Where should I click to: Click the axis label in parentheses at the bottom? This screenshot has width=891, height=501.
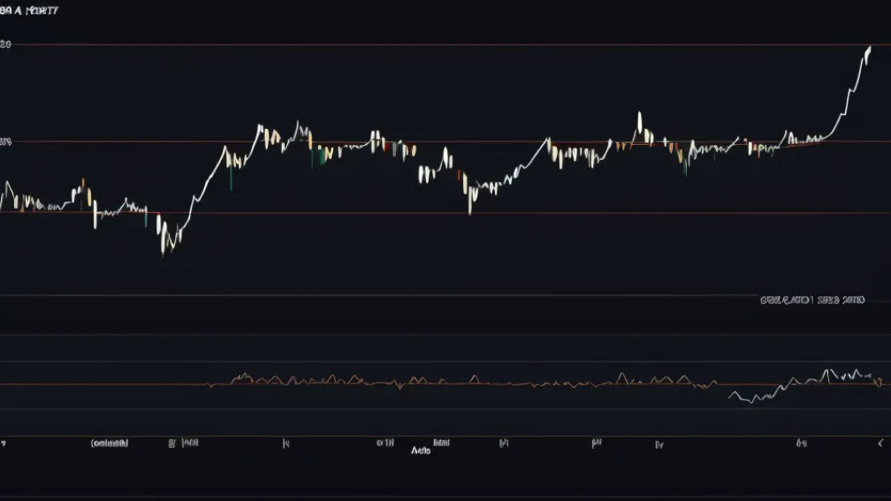point(110,443)
